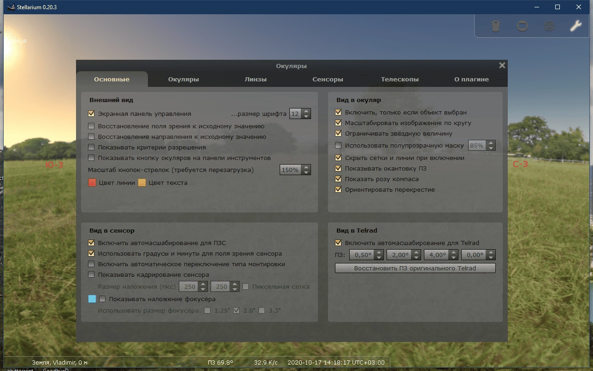Open the Линзы tab

pos(256,79)
